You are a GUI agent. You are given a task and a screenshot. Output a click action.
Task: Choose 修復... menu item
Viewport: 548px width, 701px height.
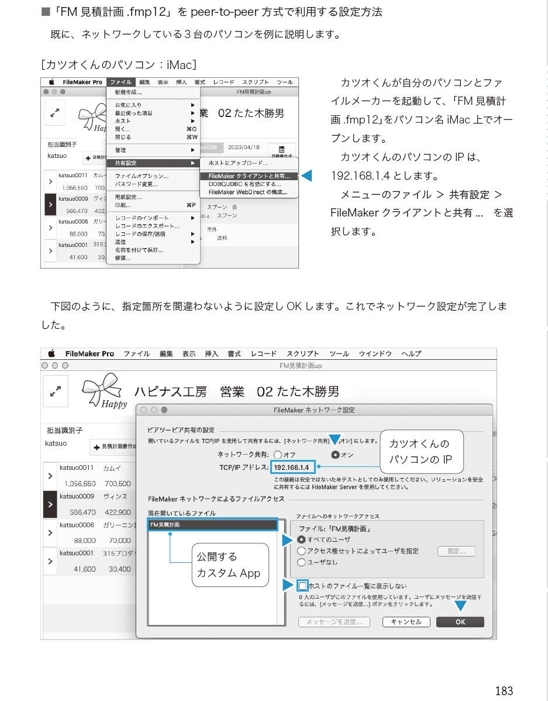click(x=153, y=258)
